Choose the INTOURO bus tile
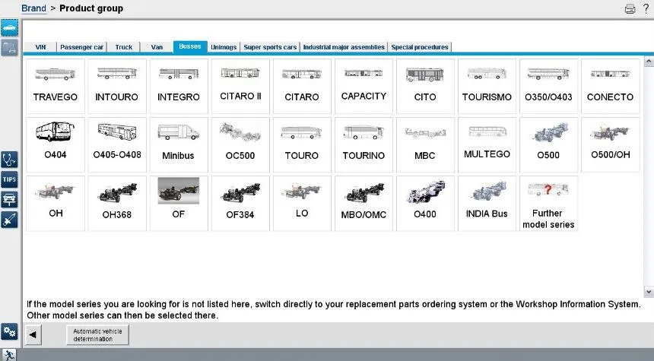The width and height of the screenshot is (654, 361). tap(117, 87)
